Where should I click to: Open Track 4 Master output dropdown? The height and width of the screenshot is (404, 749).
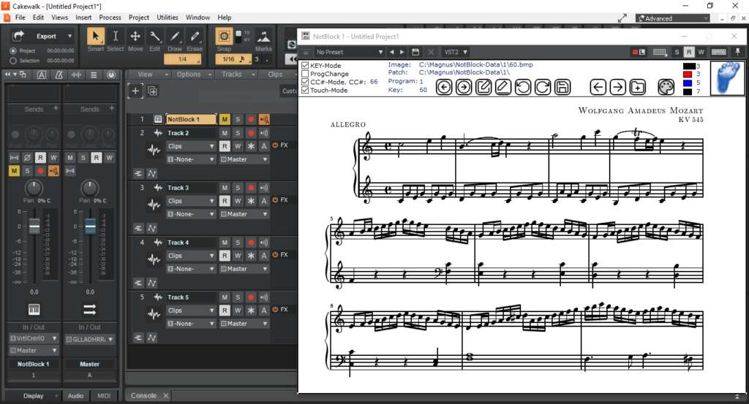[244, 269]
